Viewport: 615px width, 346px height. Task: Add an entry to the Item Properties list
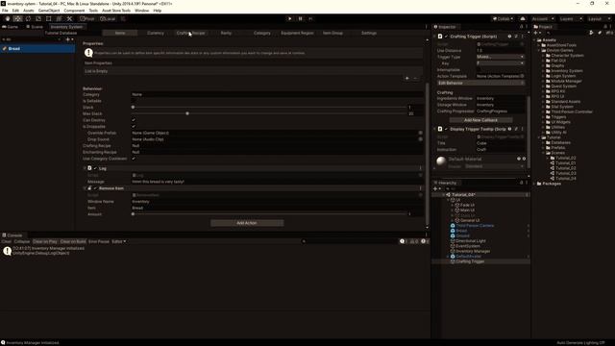[x=407, y=79]
